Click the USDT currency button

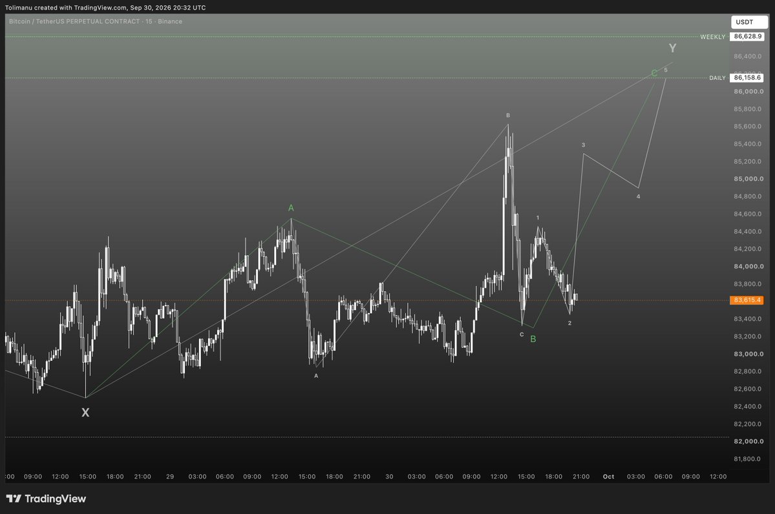[x=748, y=22]
